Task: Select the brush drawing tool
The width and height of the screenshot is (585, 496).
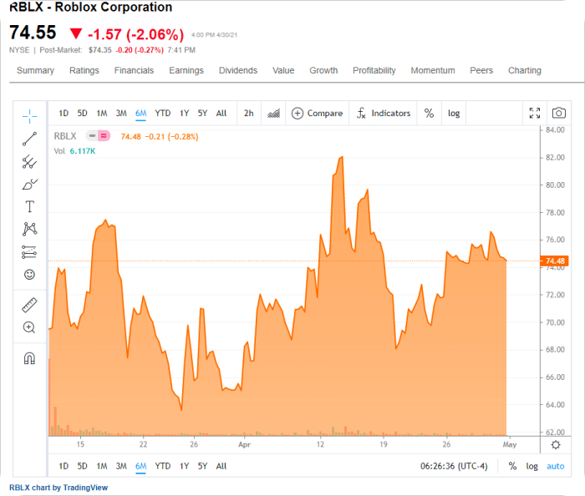Action: click(x=29, y=184)
